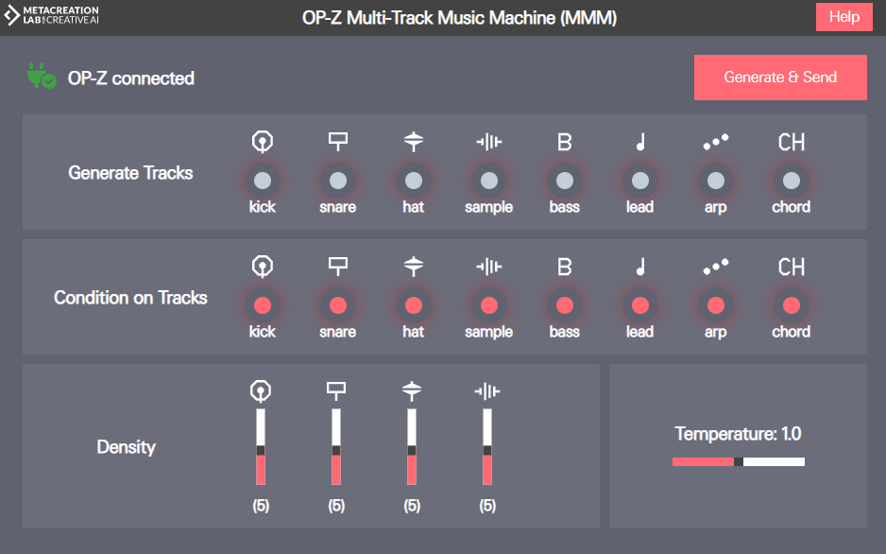This screenshot has width=886, height=554.
Task: Click the kick drum icon in Generate Tracks
Action: [263, 141]
